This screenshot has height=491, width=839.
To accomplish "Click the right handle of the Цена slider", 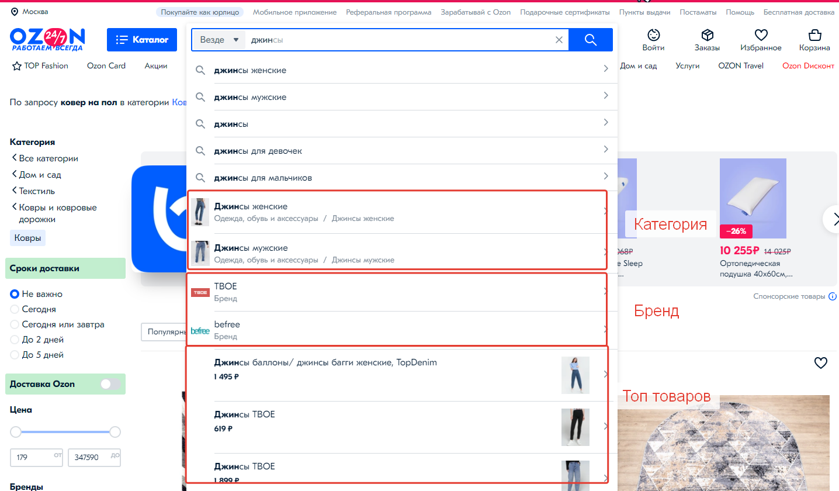I will 115,432.
